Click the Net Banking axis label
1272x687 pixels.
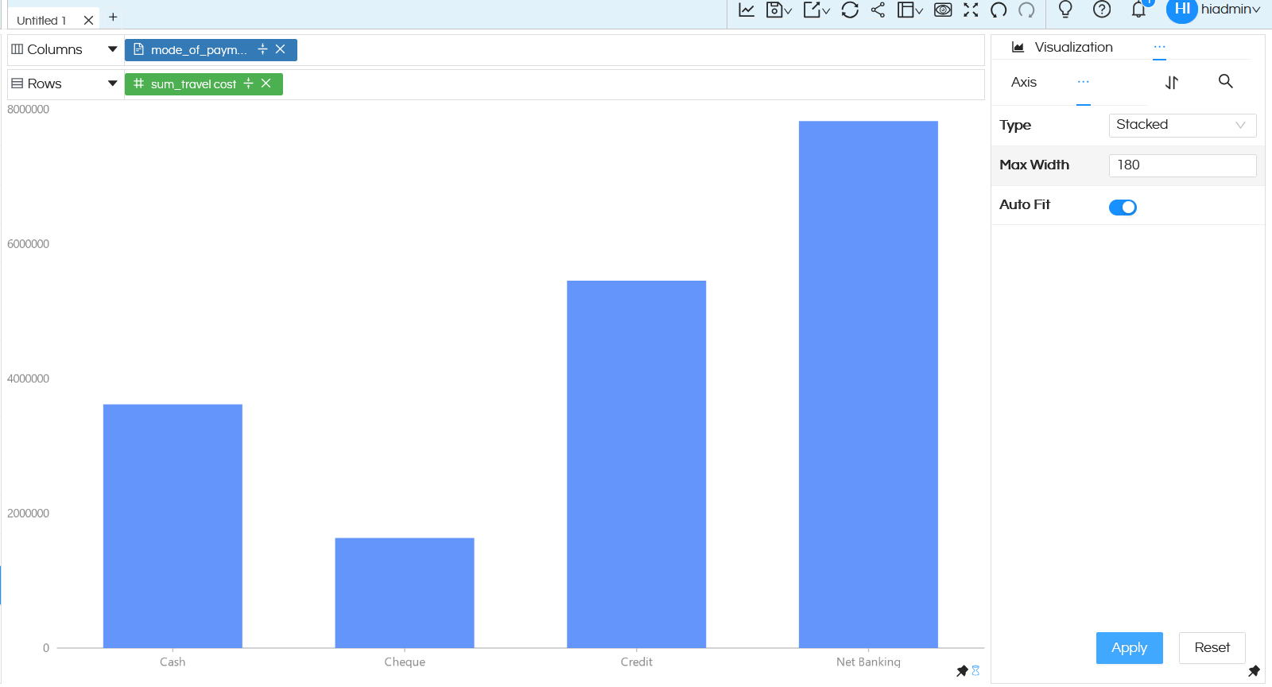point(868,662)
